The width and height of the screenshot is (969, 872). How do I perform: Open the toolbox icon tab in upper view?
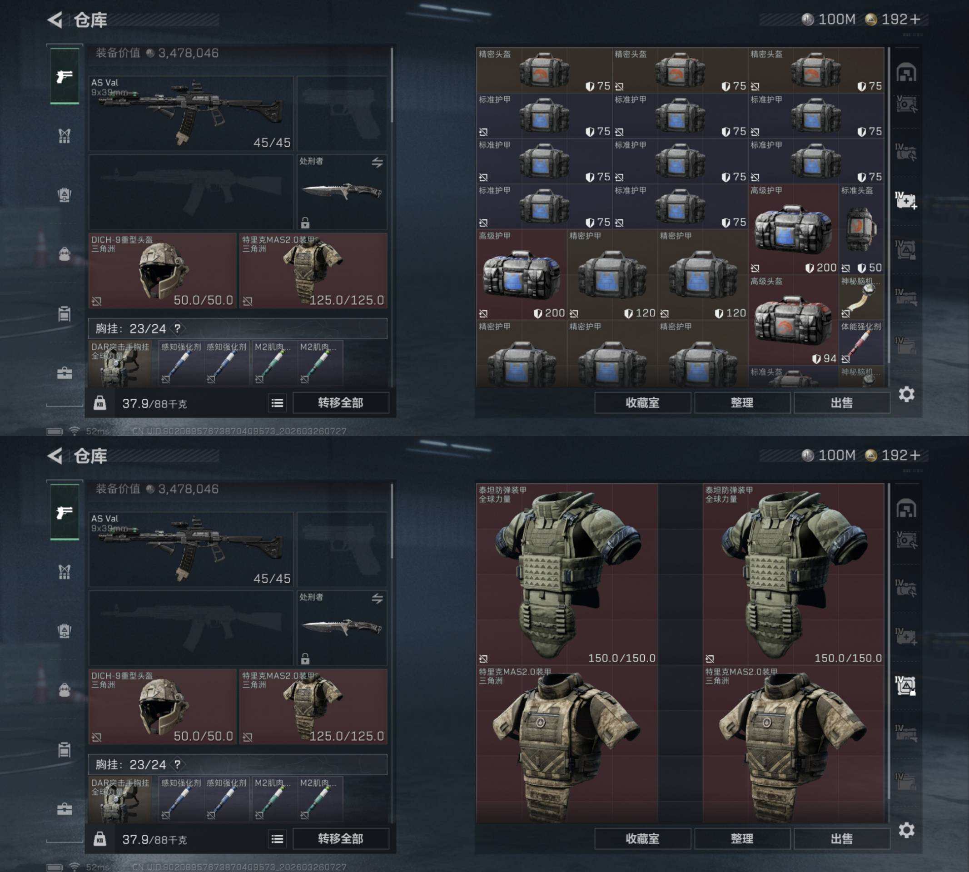click(64, 373)
